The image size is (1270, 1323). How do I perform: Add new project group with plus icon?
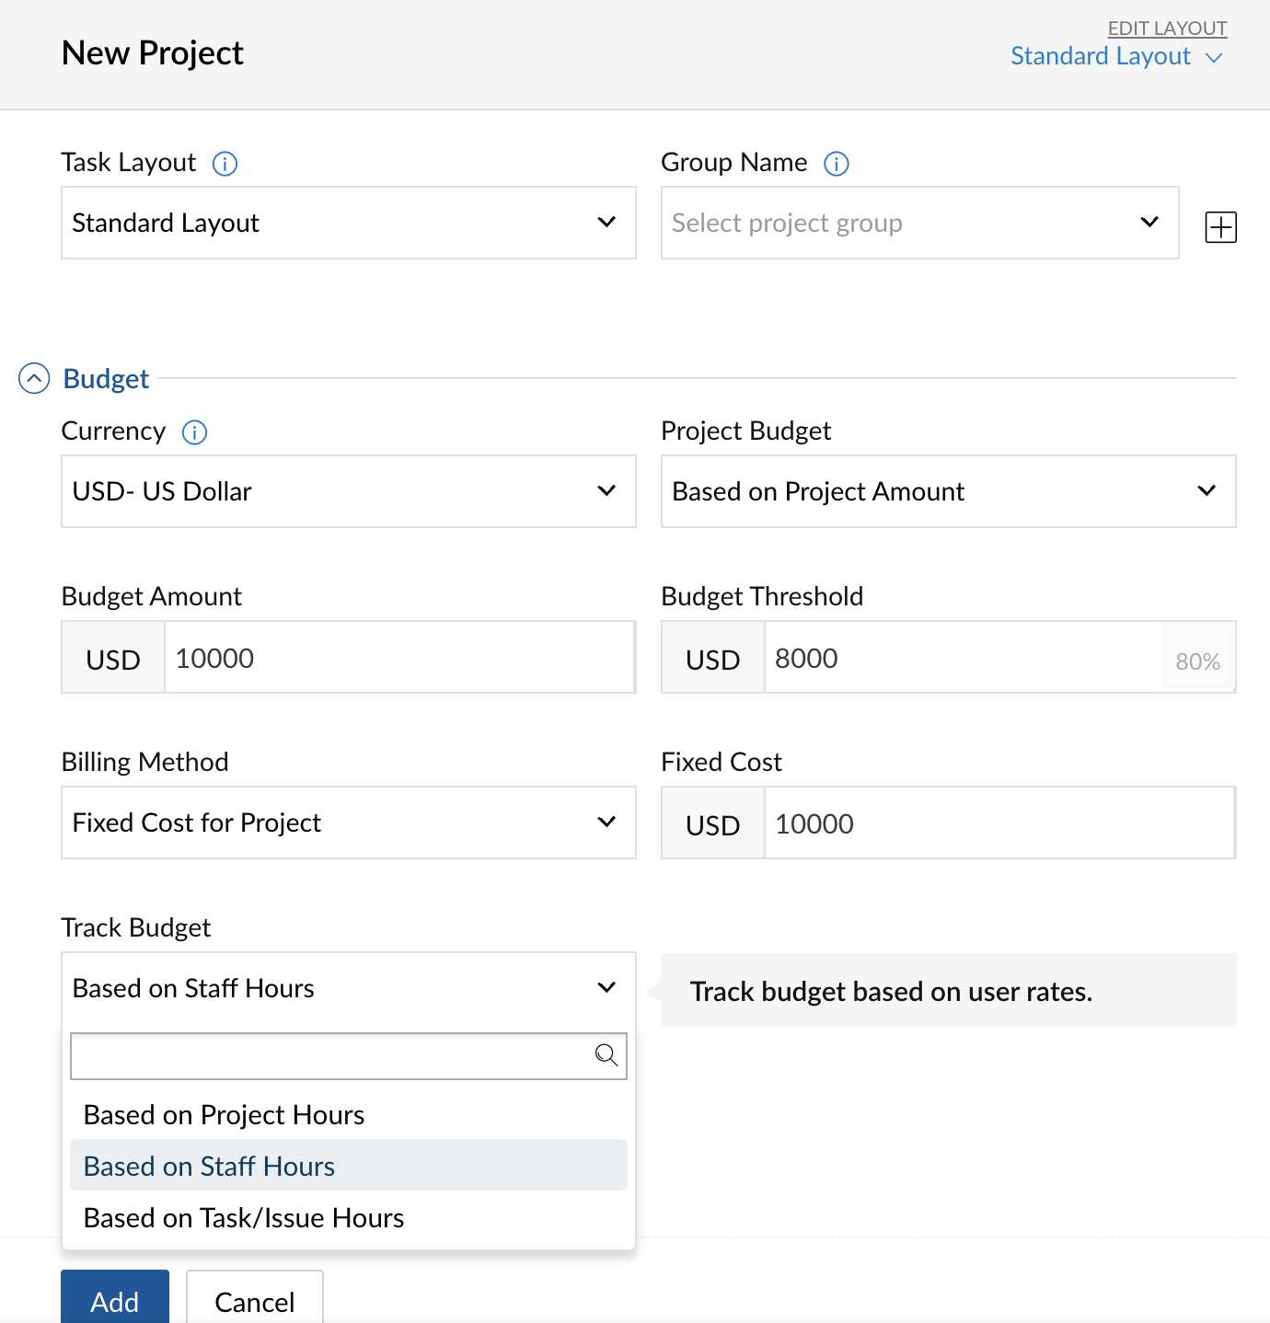[1220, 226]
